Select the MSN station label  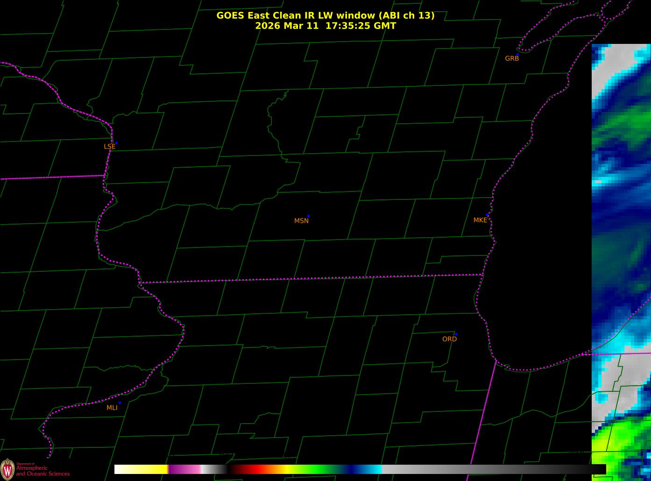pyautogui.click(x=301, y=221)
